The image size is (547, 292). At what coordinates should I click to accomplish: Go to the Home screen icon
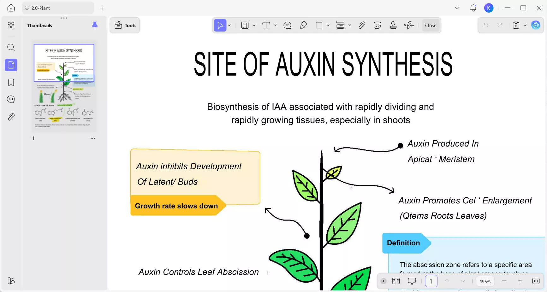point(11,8)
